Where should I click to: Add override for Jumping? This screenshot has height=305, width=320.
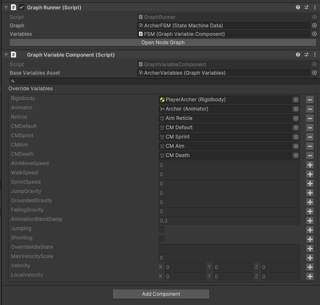click(x=310, y=230)
